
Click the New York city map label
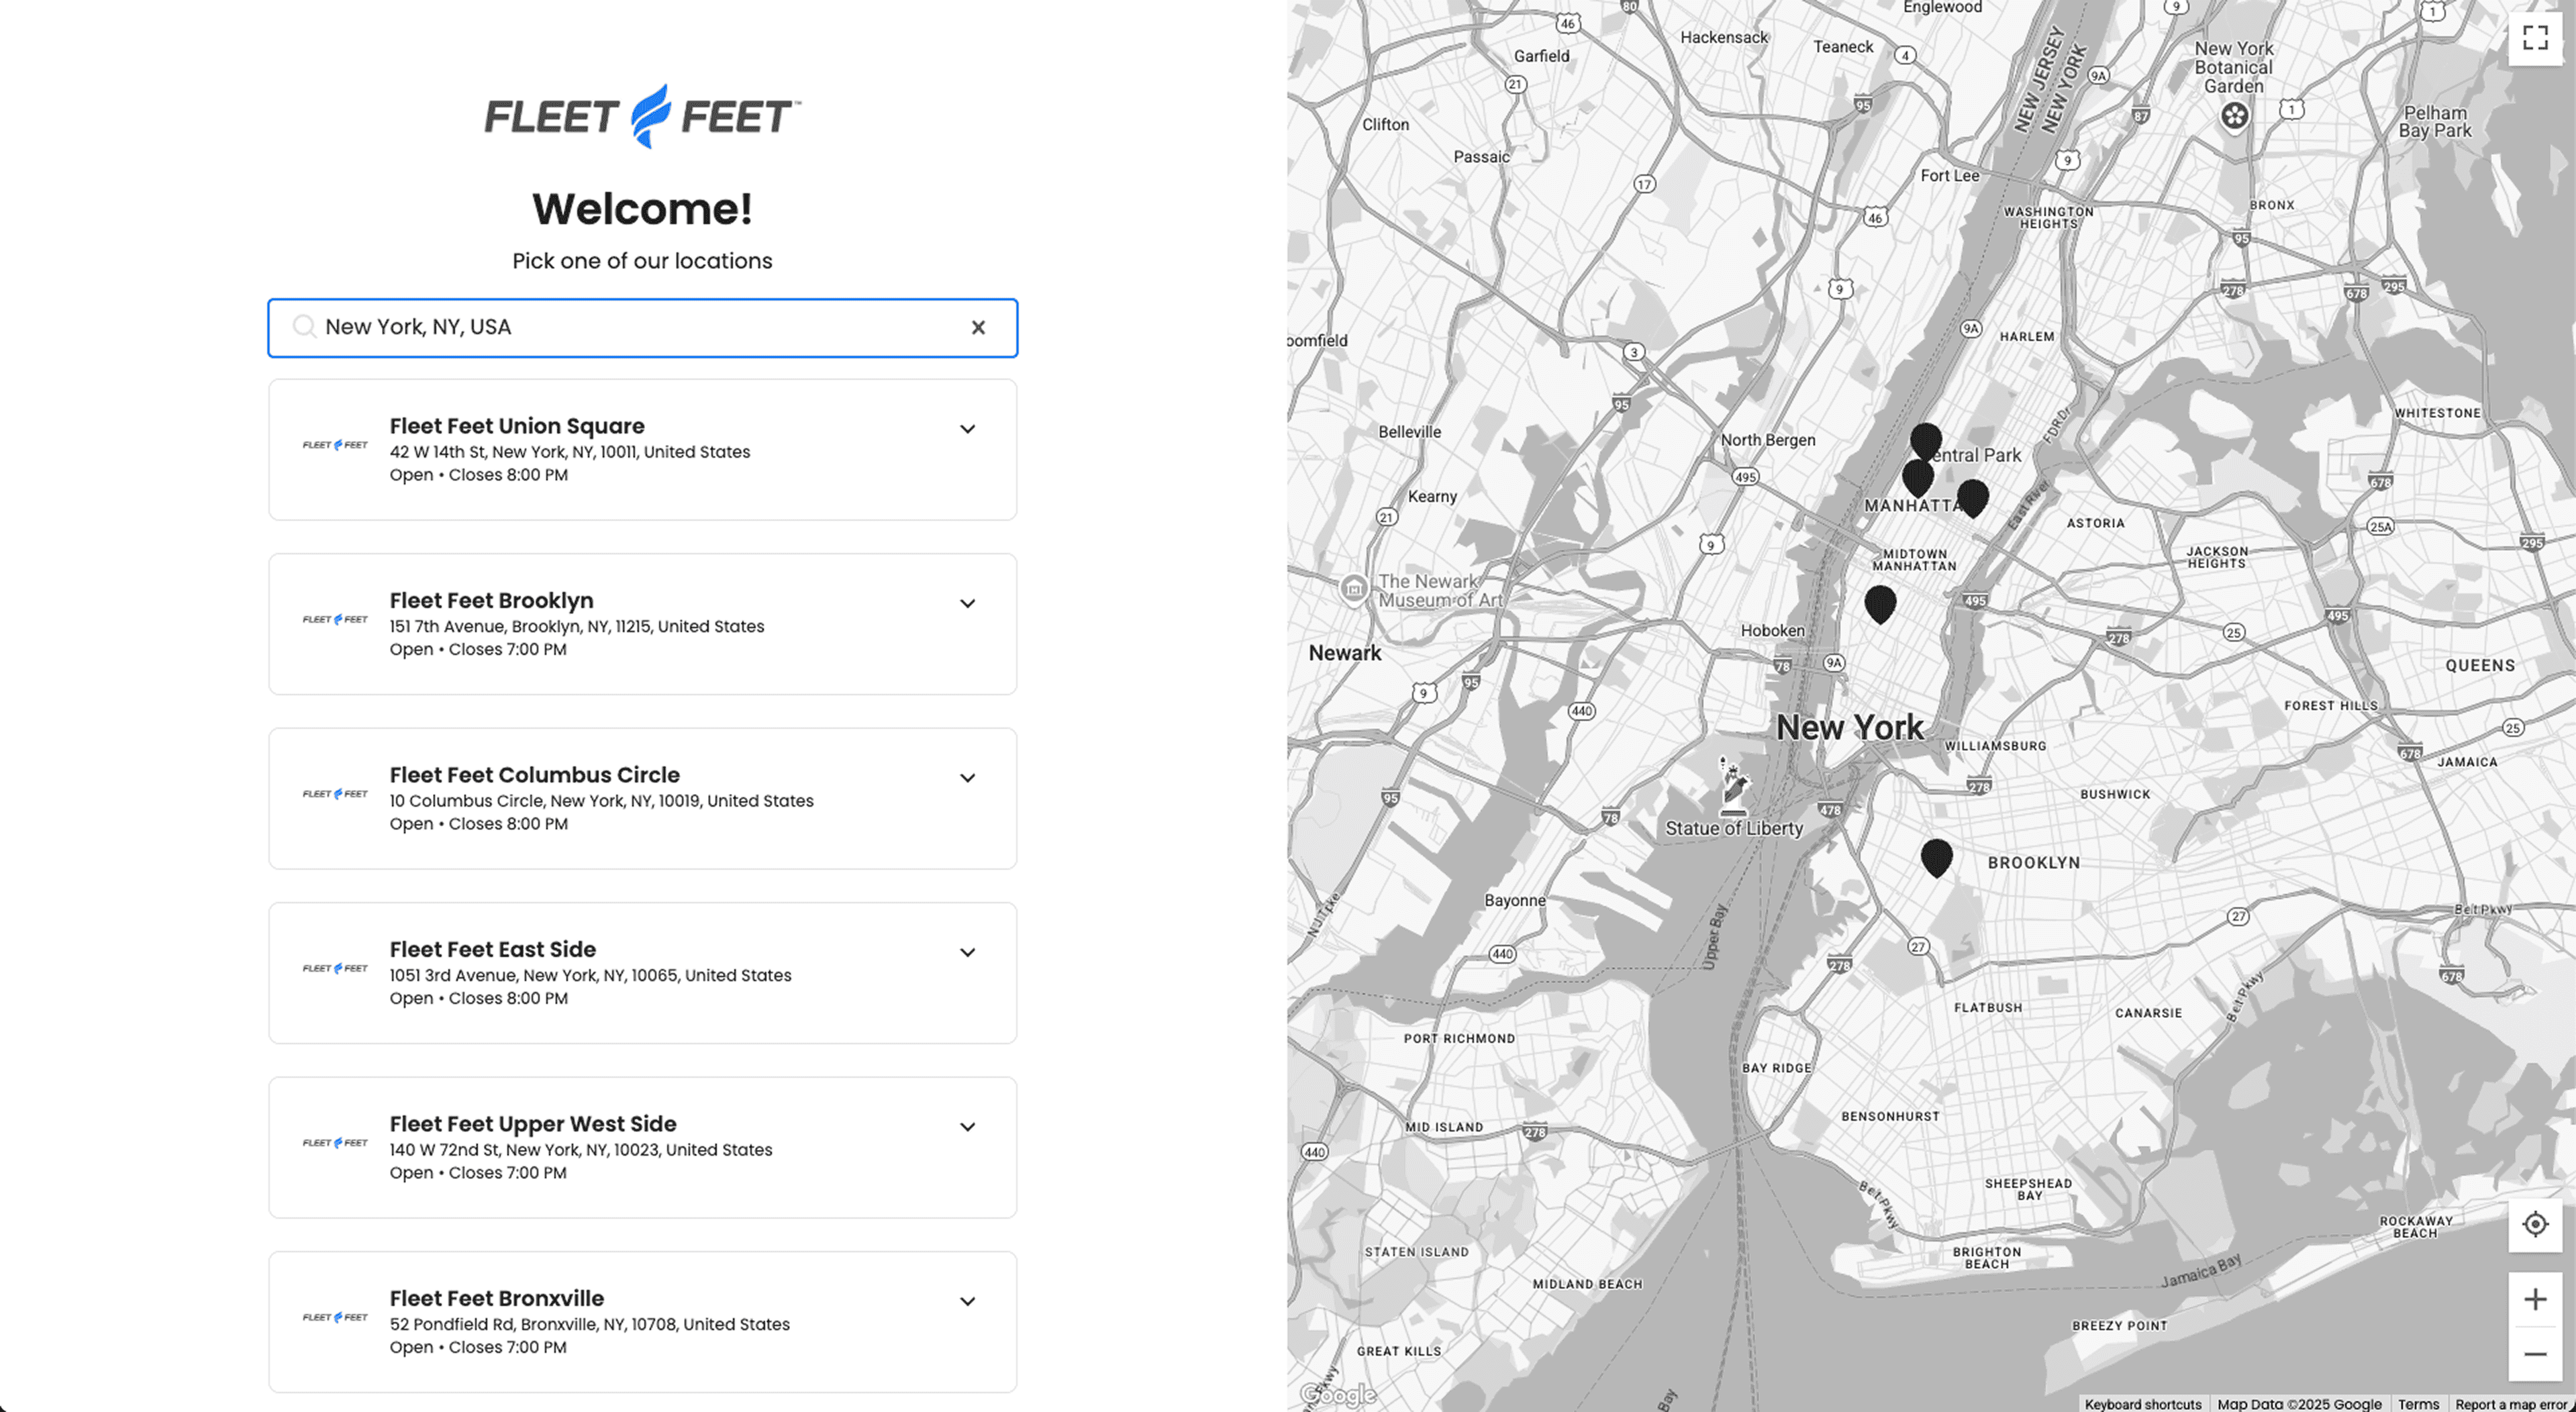[x=1849, y=727]
